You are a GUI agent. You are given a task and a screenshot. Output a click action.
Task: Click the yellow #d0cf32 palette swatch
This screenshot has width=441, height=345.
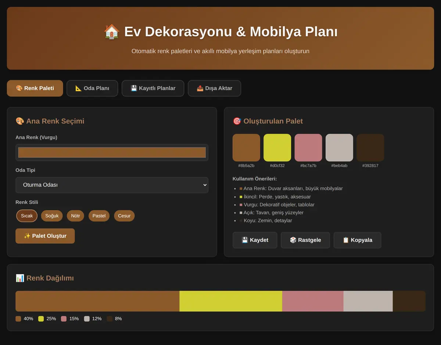click(277, 147)
